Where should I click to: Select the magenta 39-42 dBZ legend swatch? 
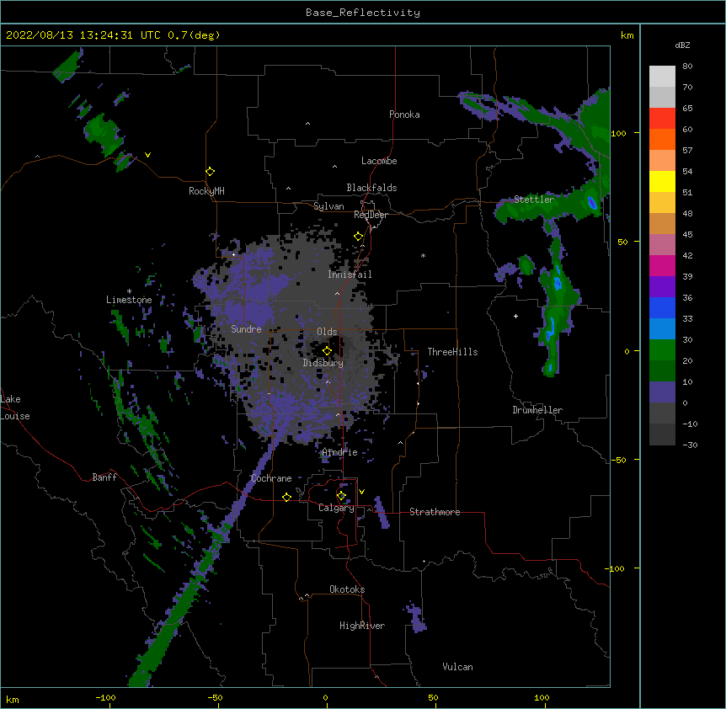pyautogui.click(x=662, y=265)
